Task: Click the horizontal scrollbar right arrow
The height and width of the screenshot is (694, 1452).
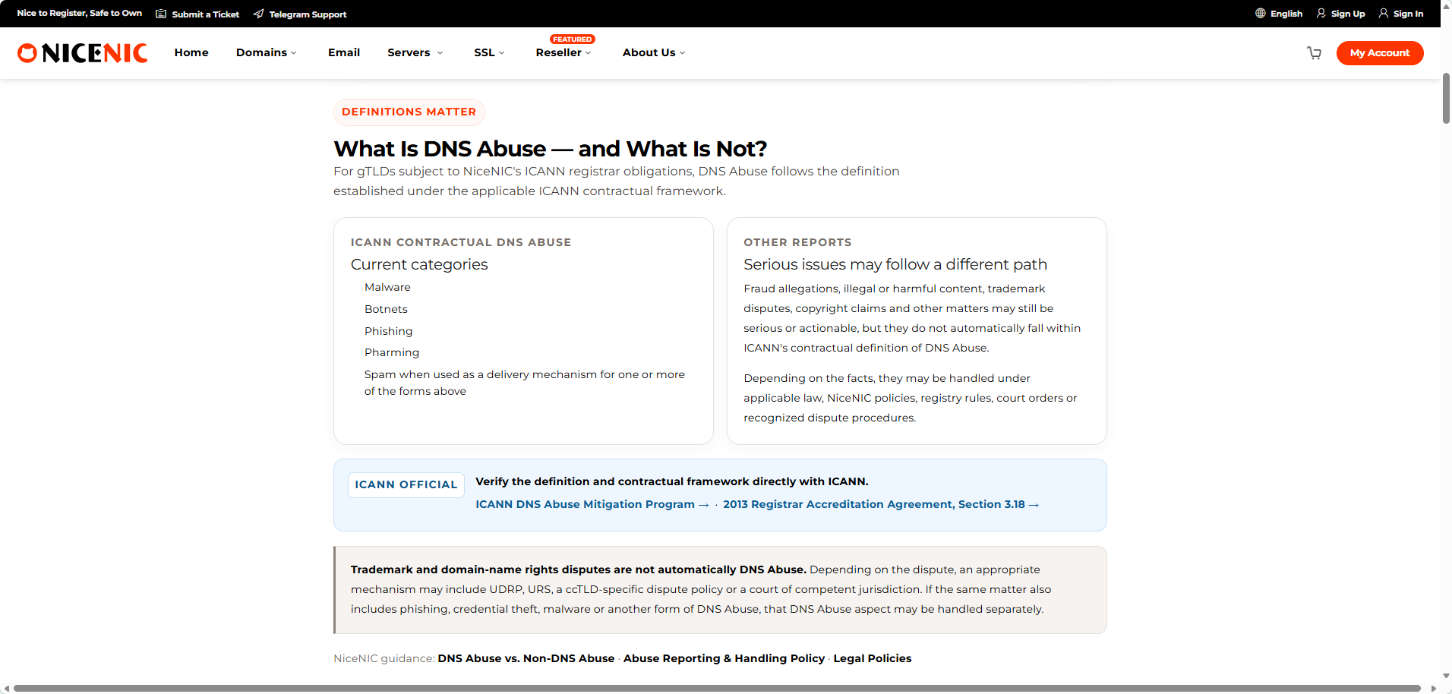Action: pos(1433,689)
